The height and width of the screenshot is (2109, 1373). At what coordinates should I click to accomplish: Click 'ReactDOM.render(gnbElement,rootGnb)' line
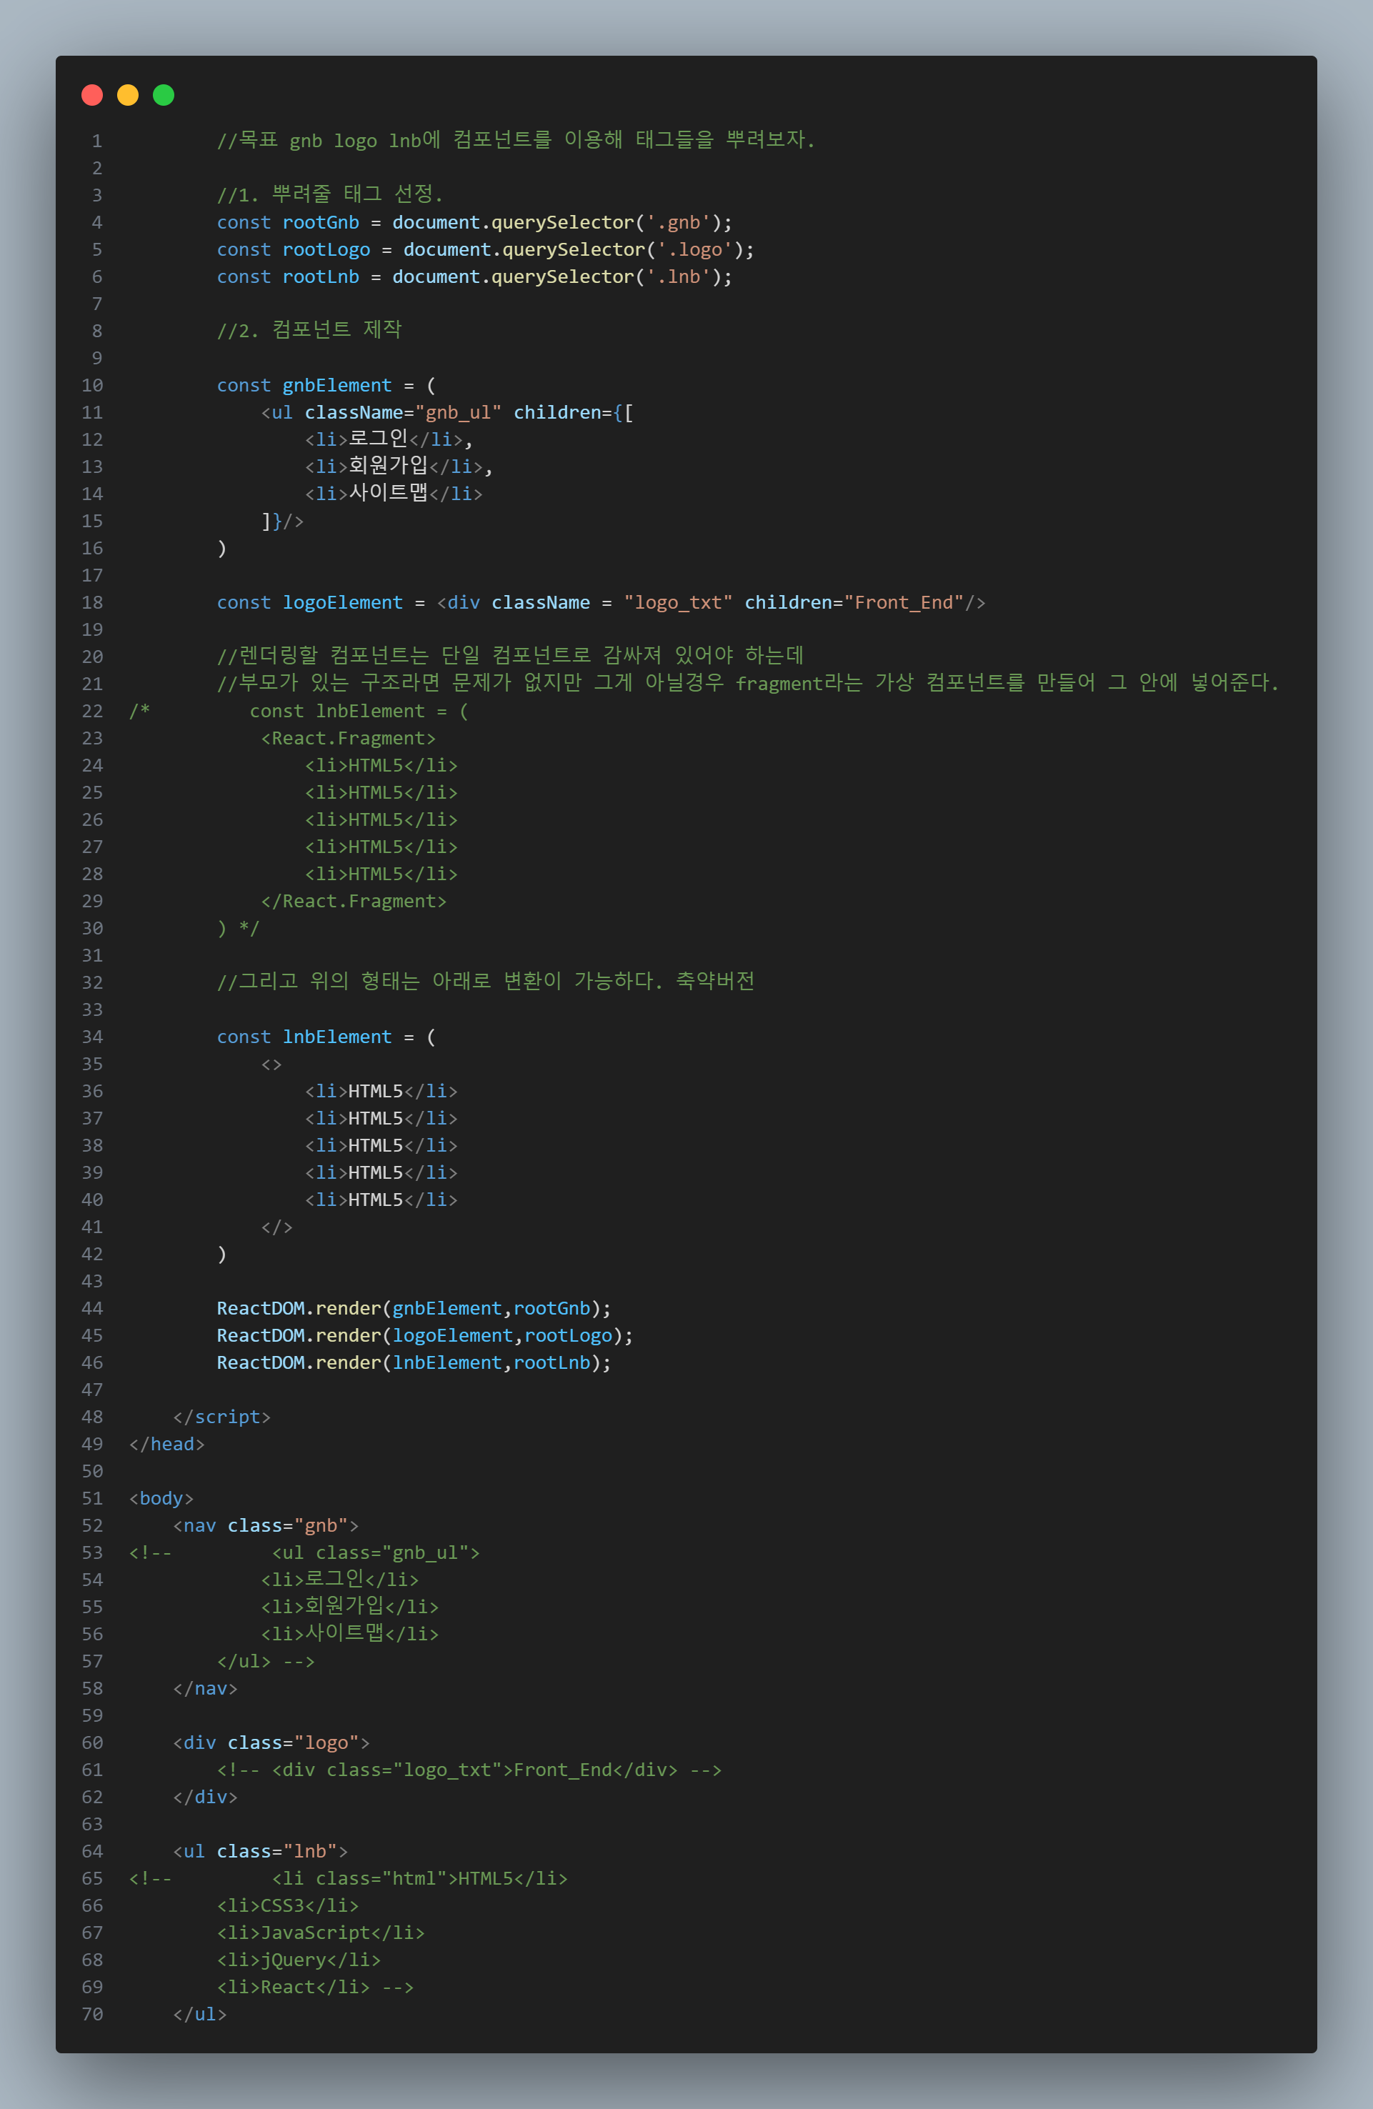click(414, 1309)
